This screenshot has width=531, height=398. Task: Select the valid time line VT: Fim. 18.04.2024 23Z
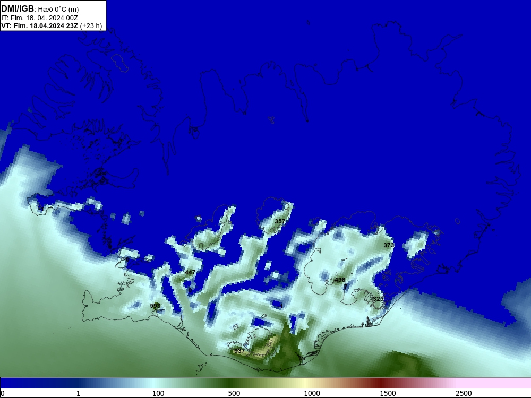(40, 26)
